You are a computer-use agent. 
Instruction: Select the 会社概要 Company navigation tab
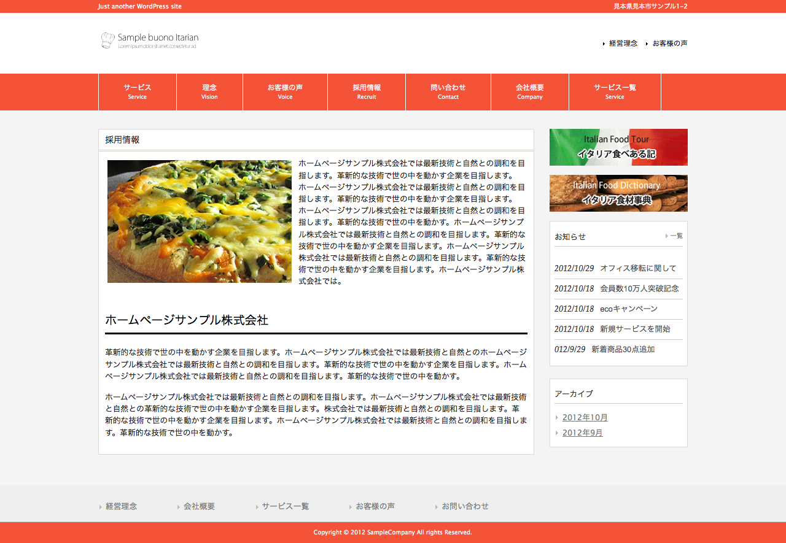530,92
